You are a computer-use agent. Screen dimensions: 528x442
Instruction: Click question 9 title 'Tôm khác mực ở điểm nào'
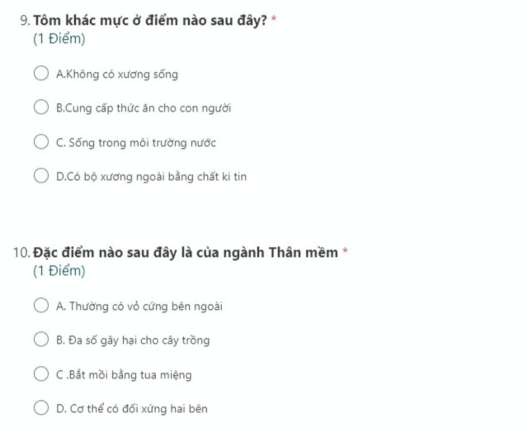click(x=150, y=21)
